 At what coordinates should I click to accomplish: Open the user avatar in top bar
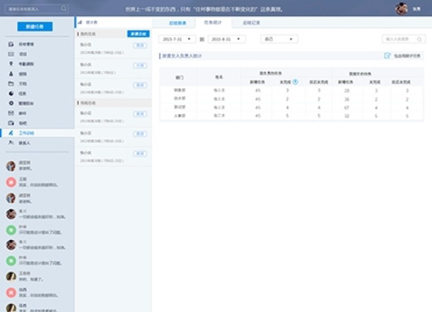tap(402, 8)
